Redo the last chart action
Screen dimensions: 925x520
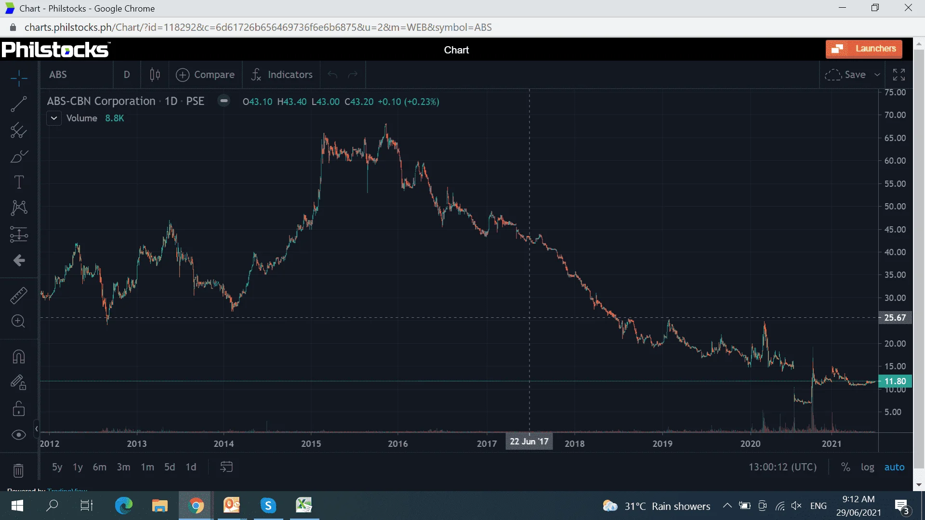[x=353, y=75]
